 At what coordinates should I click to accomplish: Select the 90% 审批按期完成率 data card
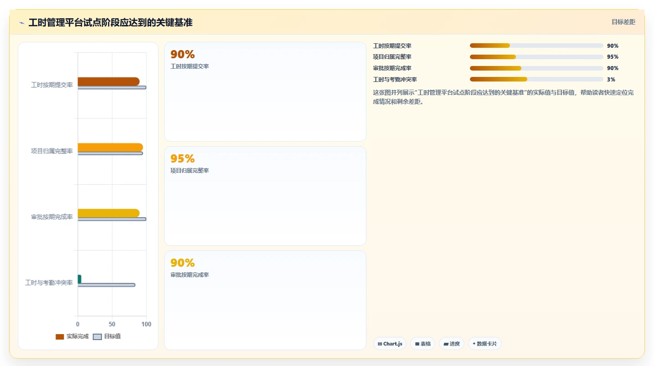(x=265, y=300)
